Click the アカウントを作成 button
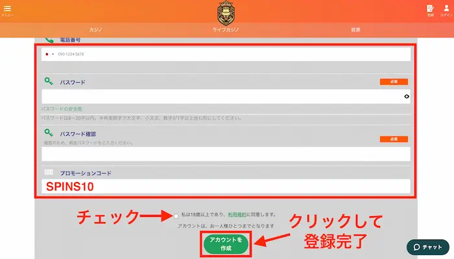The width and height of the screenshot is (454, 259). click(226, 243)
